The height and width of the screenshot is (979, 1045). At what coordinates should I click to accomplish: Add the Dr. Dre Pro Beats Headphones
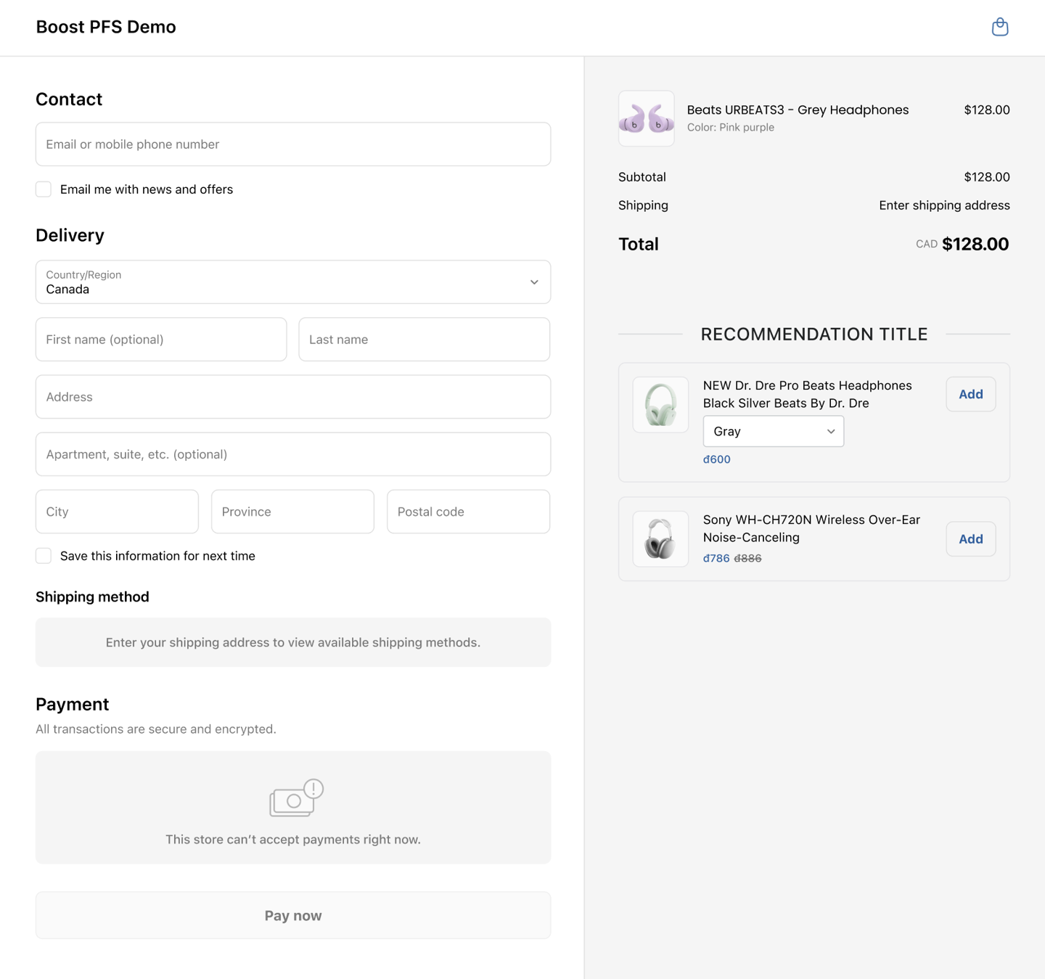coord(971,394)
